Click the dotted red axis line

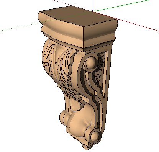click(x=61, y=3)
